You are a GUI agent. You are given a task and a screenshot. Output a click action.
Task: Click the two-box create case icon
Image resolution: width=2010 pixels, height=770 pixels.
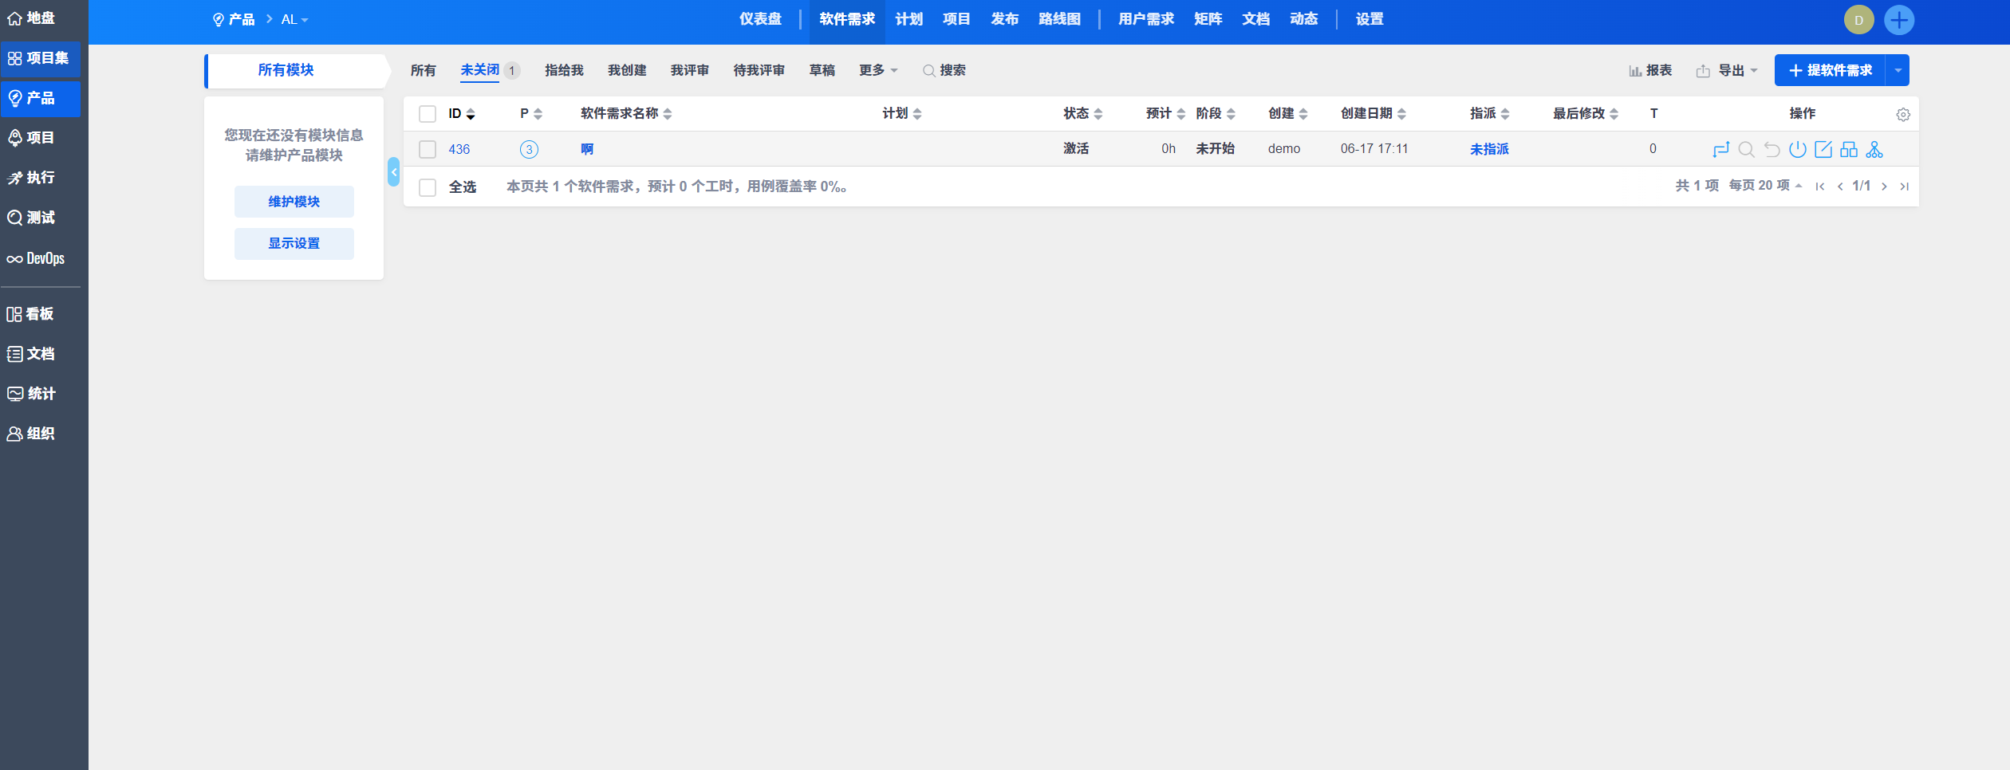point(1849,149)
